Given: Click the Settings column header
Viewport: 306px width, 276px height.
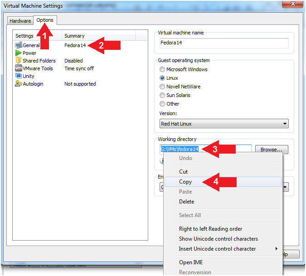Looking at the screenshot, I should (38, 36).
